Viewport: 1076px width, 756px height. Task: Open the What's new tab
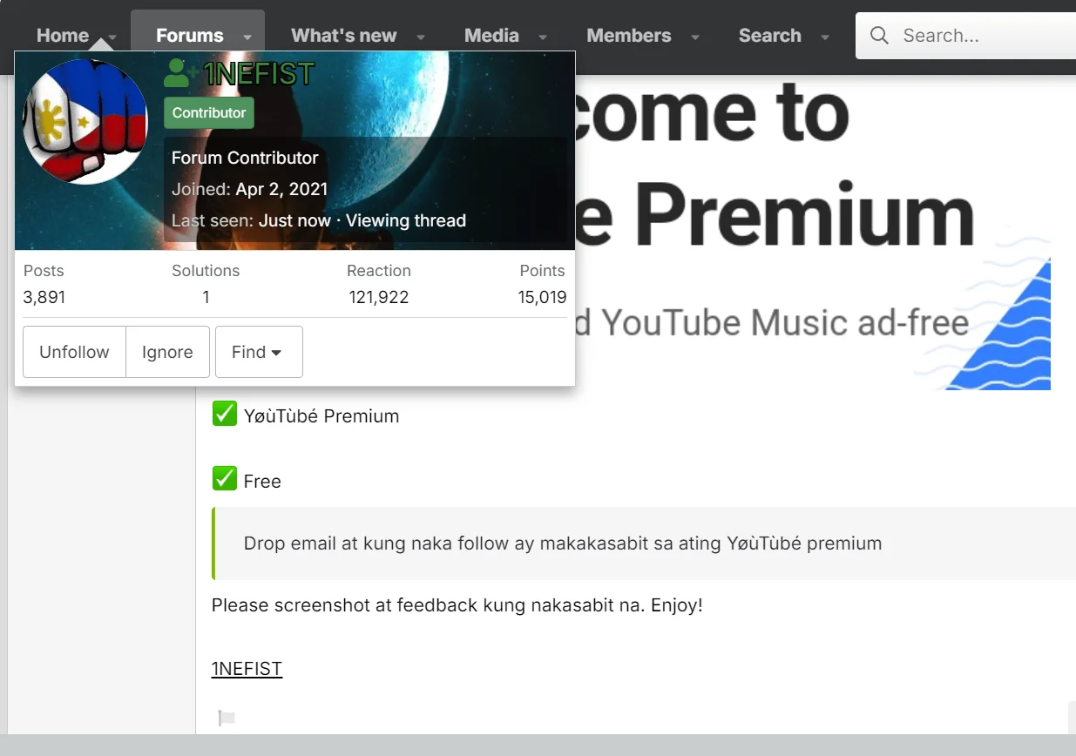pyautogui.click(x=343, y=36)
